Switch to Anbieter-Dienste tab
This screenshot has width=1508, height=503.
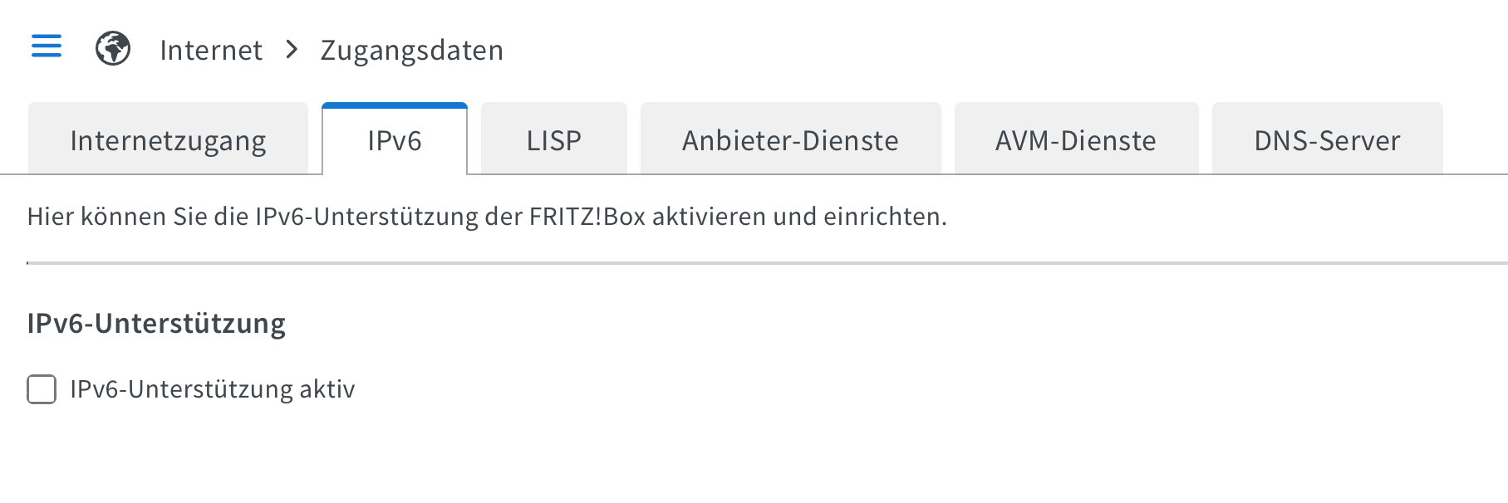pyautogui.click(x=790, y=139)
